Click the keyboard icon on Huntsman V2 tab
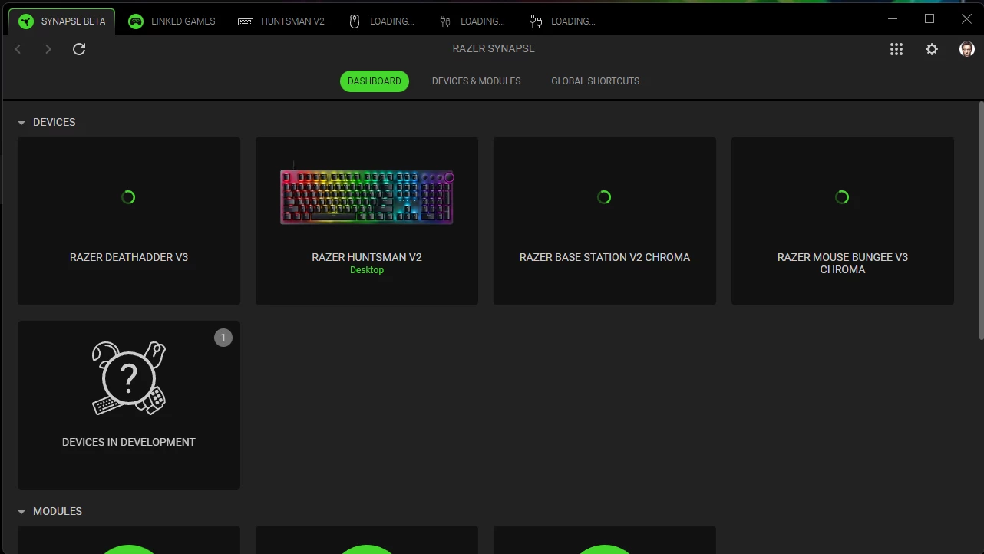The height and width of the screenshot is (554, 984). (x=246, y=21)
